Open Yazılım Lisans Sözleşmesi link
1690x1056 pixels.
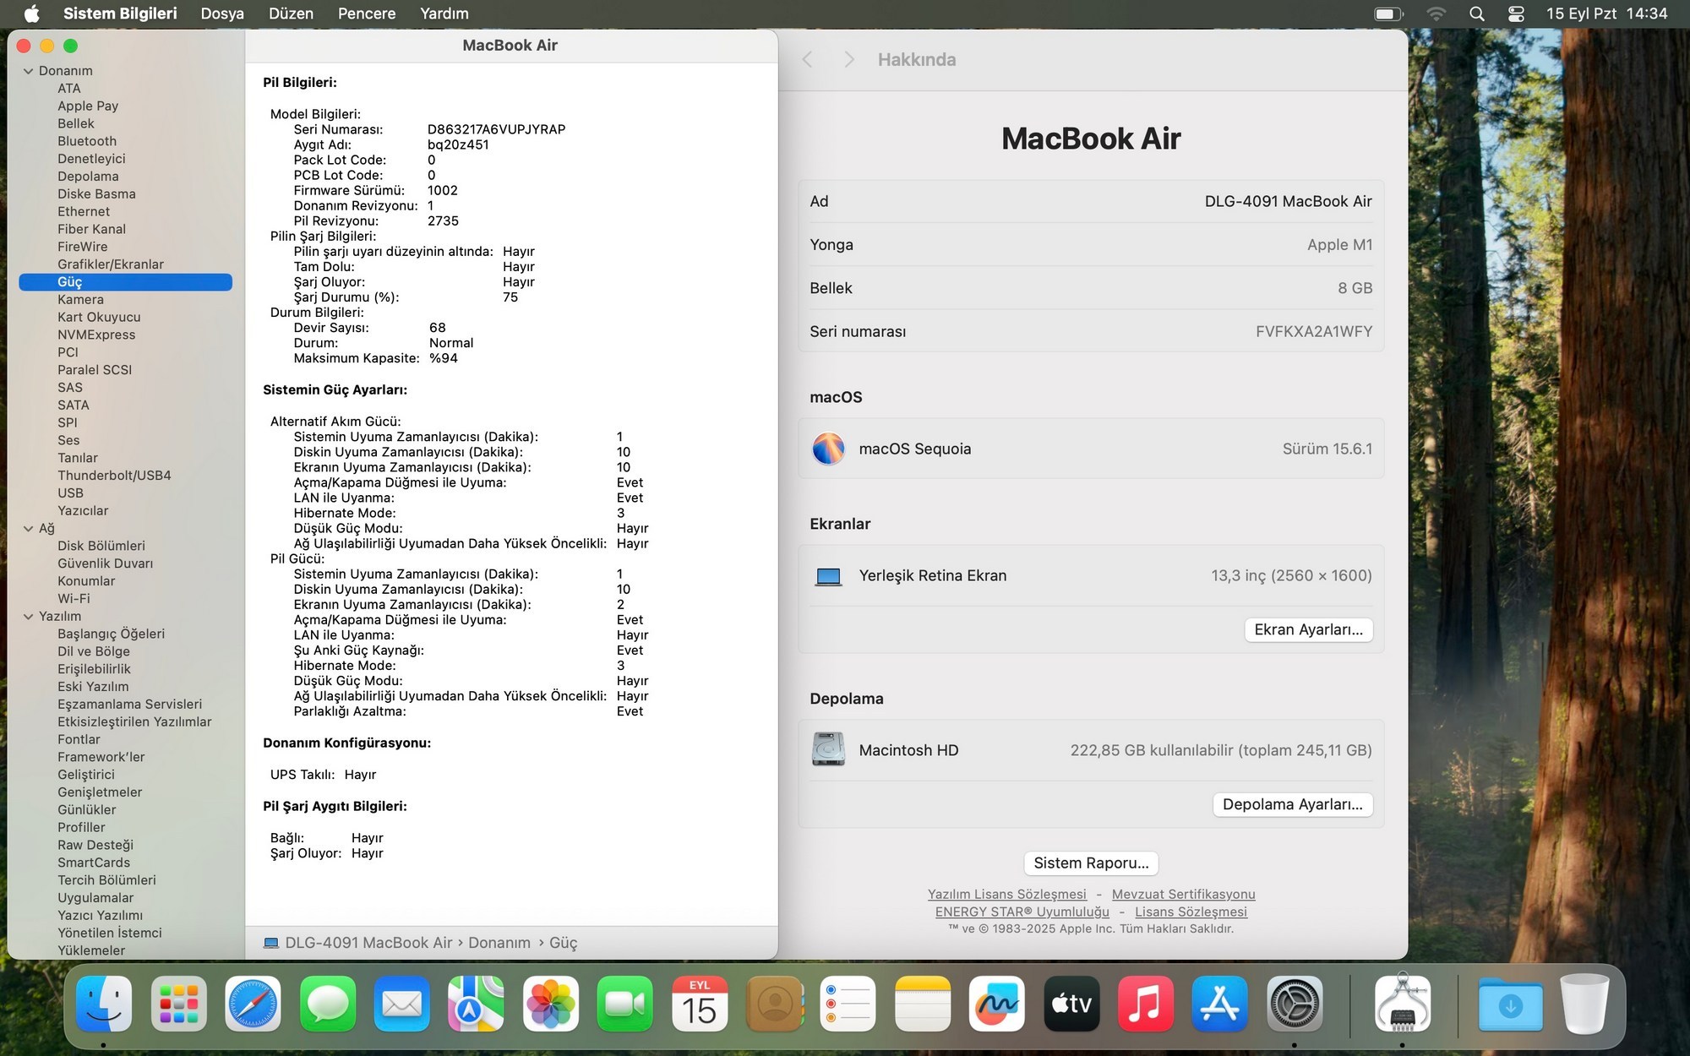click(1006, 894)
